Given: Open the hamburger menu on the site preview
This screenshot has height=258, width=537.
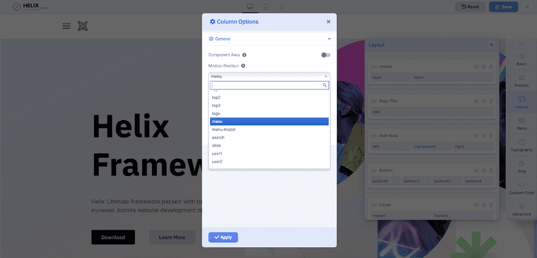Looking at the screenshot, I should tap(67, 26).
